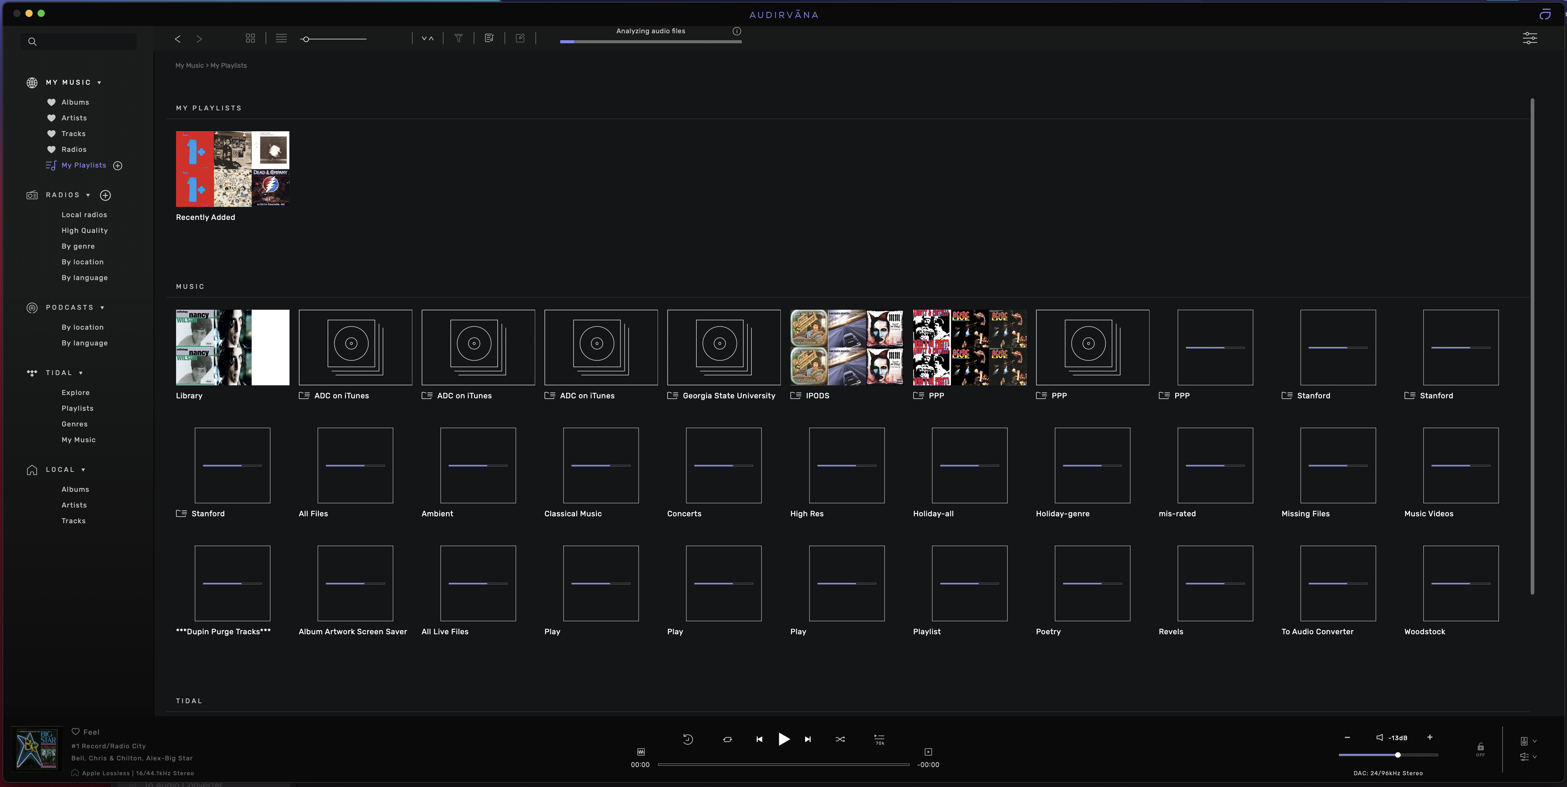
Task: Go back to previous view
Action: (x=178, y=39)
